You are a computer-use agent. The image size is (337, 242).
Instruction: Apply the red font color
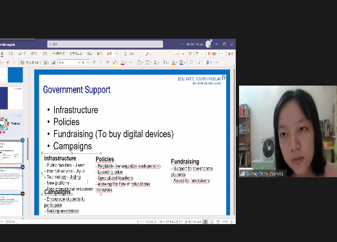pyautogui.click(x=122, y=62)
